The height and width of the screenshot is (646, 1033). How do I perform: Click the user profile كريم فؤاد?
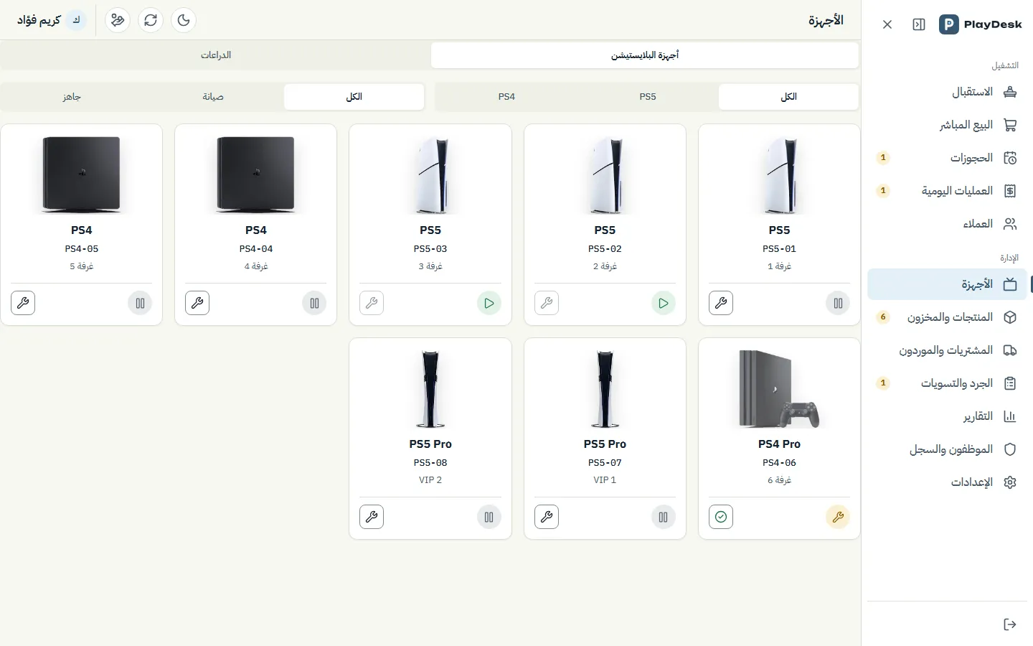pos(52,20)
